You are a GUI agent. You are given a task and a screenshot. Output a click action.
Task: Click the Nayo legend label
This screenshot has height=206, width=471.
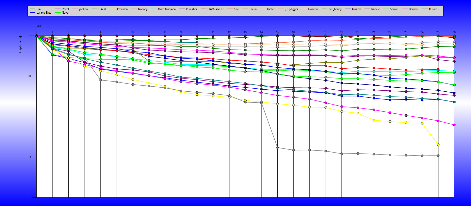65,13
